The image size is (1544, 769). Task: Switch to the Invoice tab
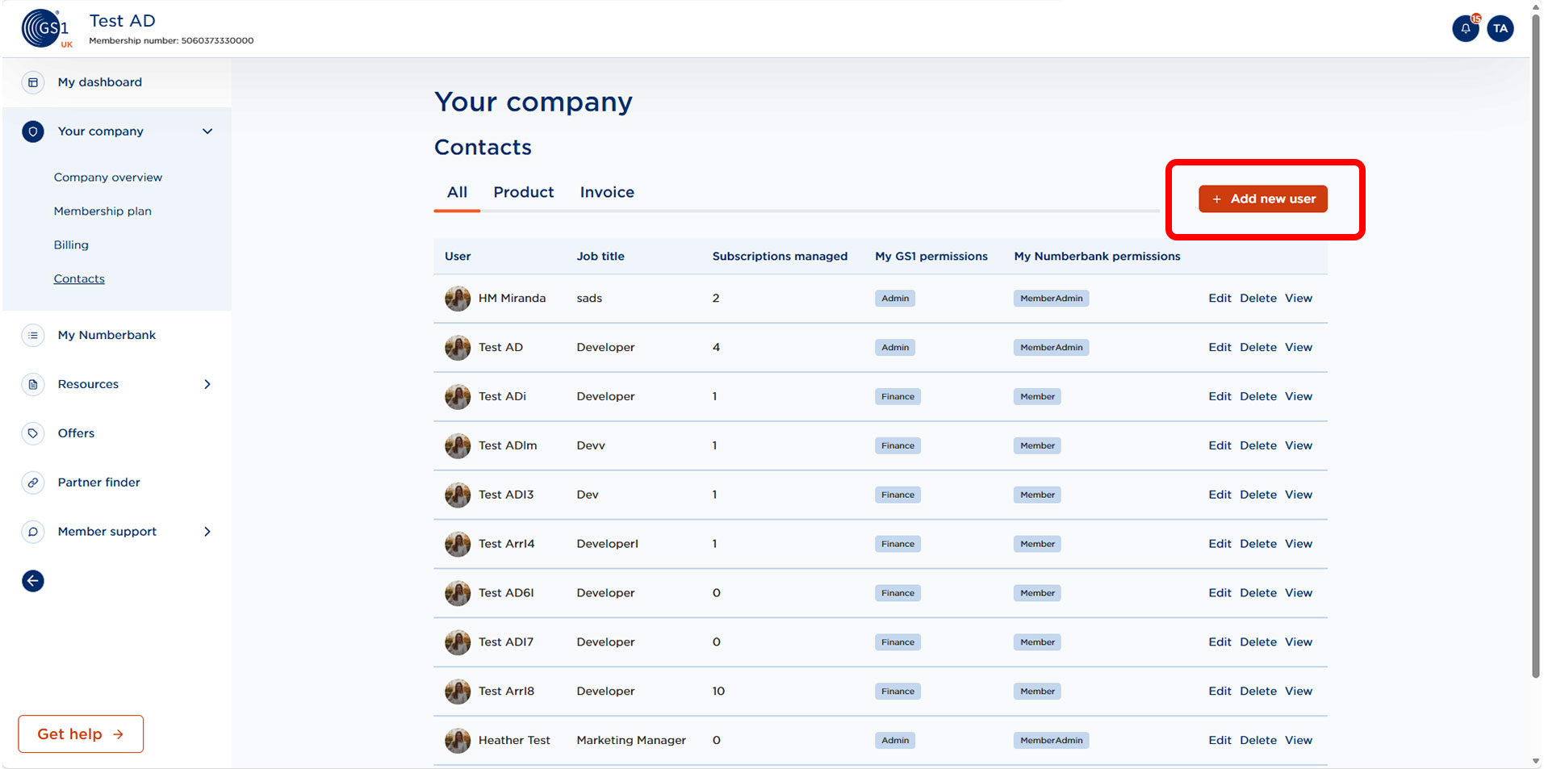[607, 192]
